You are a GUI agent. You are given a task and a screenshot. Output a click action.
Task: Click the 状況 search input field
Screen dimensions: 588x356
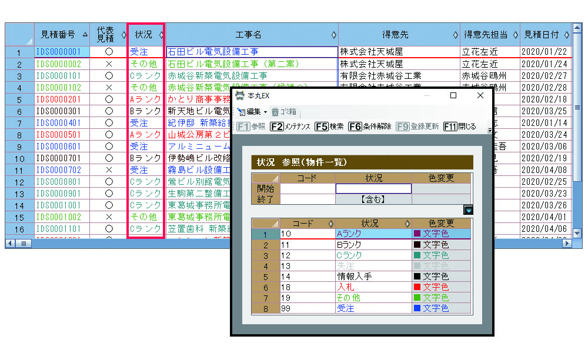point(373,189)
